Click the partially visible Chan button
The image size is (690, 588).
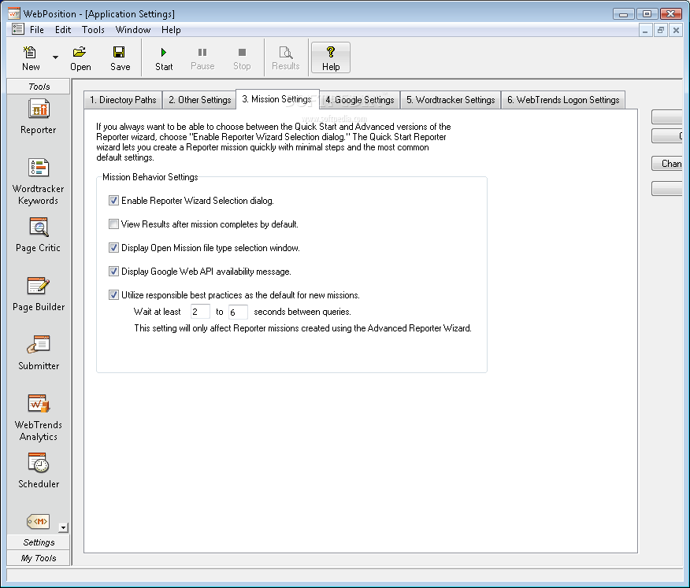pyautogui.click(x=667, y=164)
